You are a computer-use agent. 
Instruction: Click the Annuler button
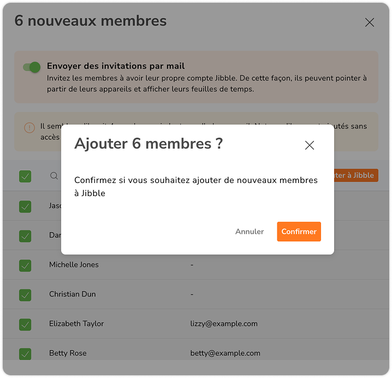pos(250,232)
